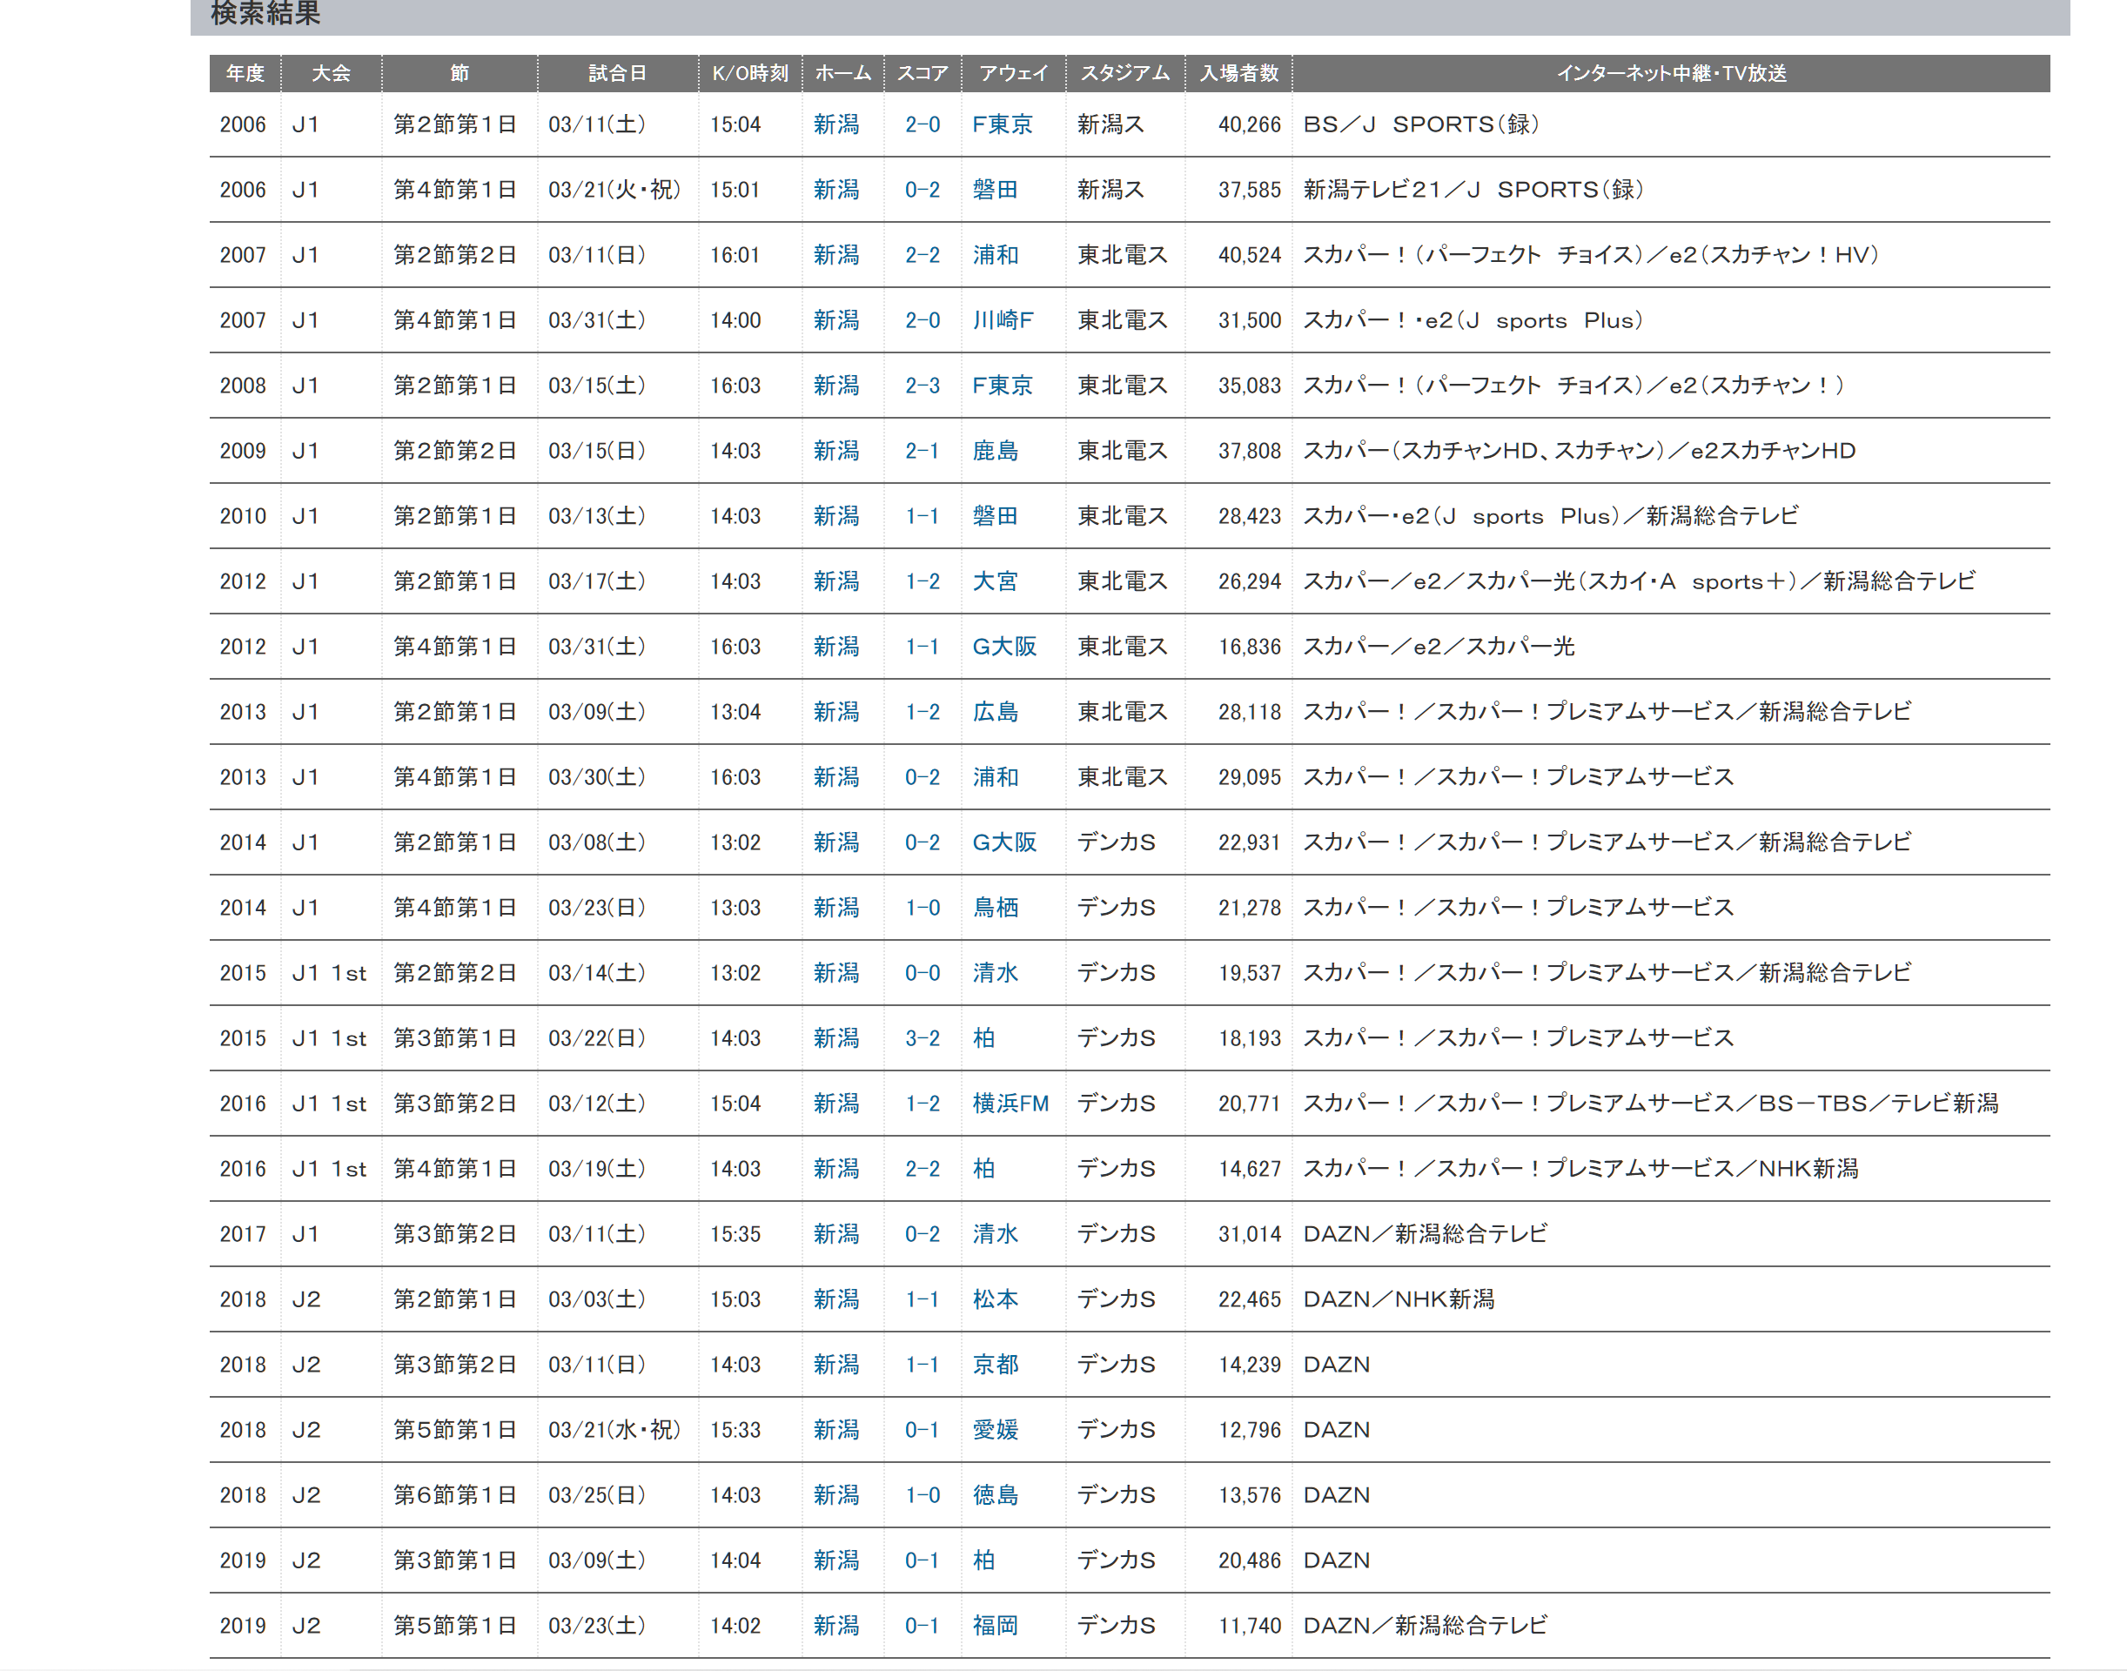Open the 川崎F away team link
Viewport: 2127px width, 1671px height.
coord(1002,320)
